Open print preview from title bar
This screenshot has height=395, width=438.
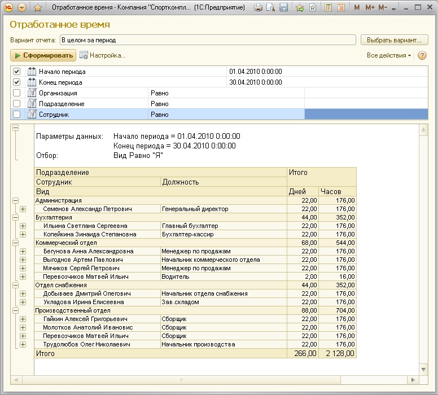pos(271,8)
